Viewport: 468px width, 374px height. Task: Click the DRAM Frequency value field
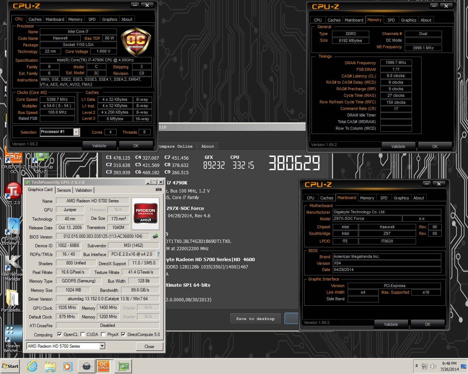tap(396, 62)
